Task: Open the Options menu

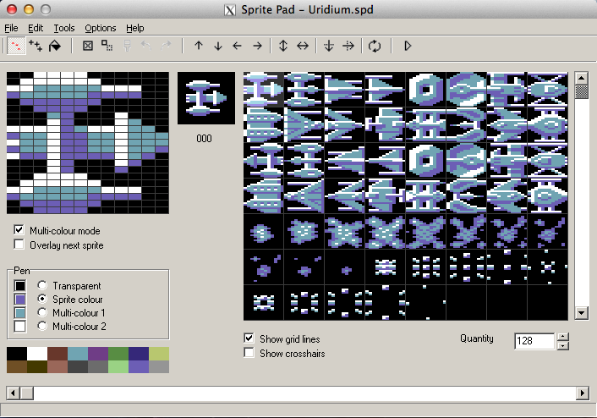Action: (x=101, y=28)
